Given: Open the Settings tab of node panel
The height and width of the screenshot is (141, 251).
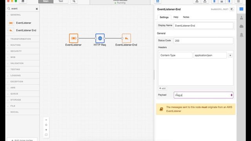Looking at the screenshot, I should (x=164, y=17).
